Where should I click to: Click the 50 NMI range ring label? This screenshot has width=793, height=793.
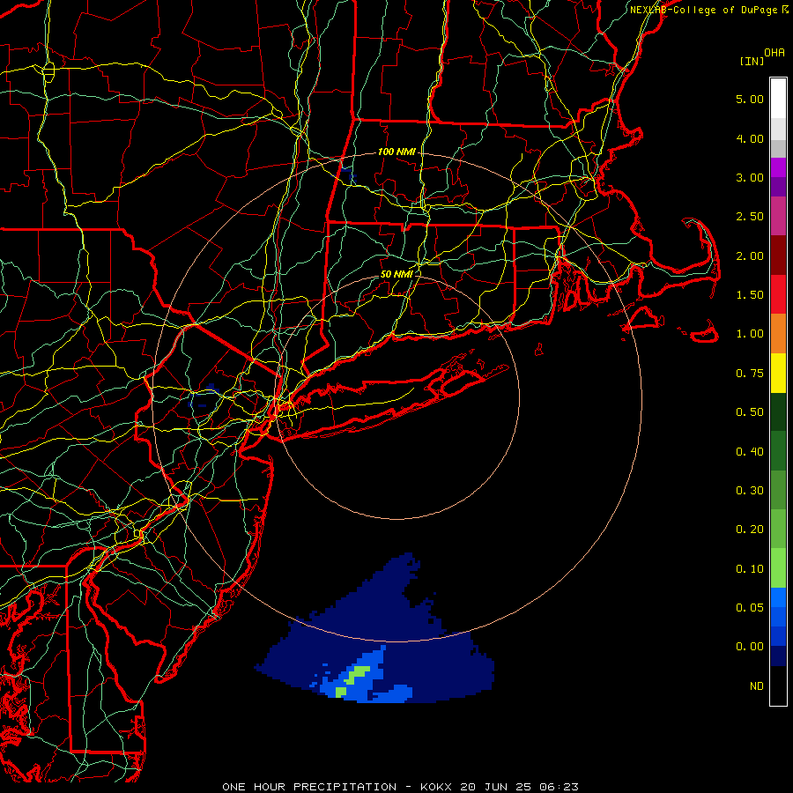[396, 274]
